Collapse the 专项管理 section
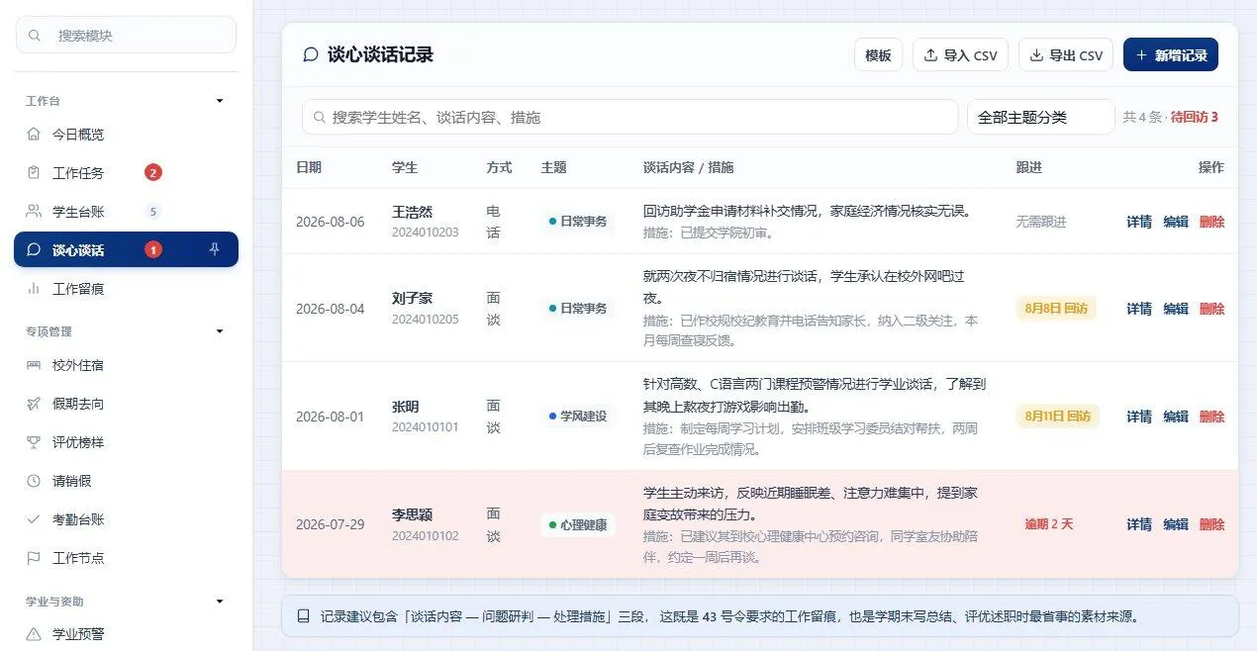 tap(220, 331)
